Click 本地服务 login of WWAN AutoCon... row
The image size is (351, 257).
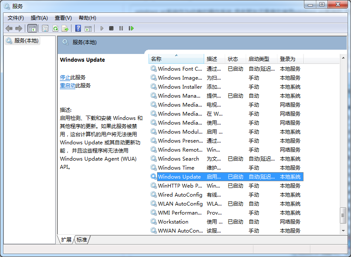tap(290, 230)
